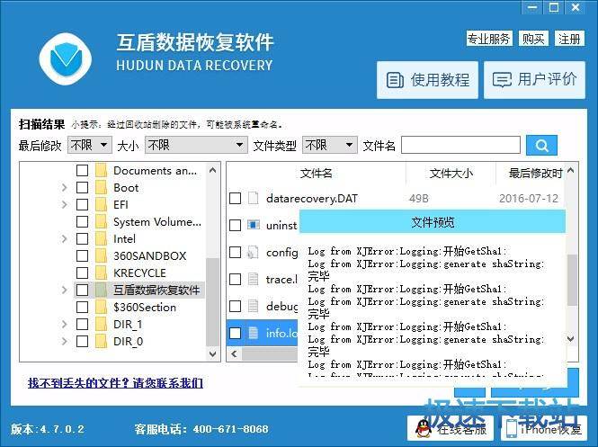Check the EFI folder checkbox
This screenshot has height=447, width=598.
click(82, 205)
